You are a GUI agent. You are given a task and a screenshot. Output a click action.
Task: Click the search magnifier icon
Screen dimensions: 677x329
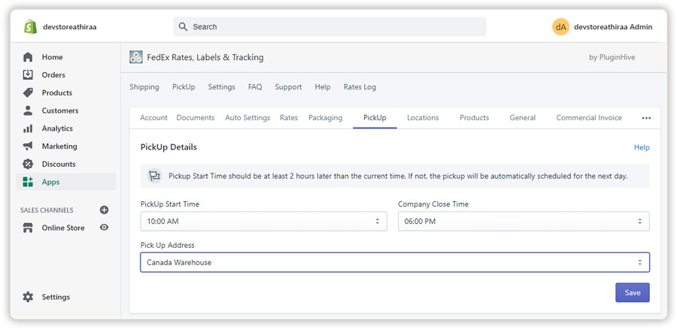click(183, 27)
